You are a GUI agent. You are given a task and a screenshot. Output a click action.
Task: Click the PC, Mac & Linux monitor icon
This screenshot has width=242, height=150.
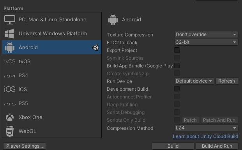10,20
